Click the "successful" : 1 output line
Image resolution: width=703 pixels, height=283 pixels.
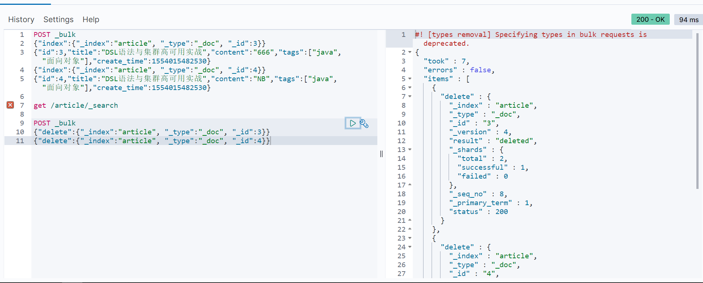[493, 168]
